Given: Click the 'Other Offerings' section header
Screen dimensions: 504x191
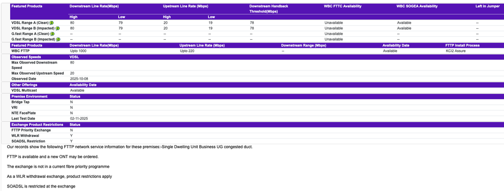Looking at the screenshot, I should [x=24, y=85].
